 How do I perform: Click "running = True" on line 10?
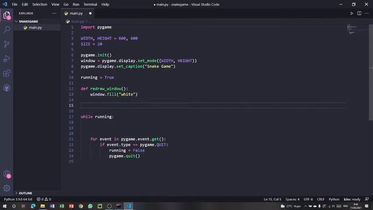click(x=97, y=78)
